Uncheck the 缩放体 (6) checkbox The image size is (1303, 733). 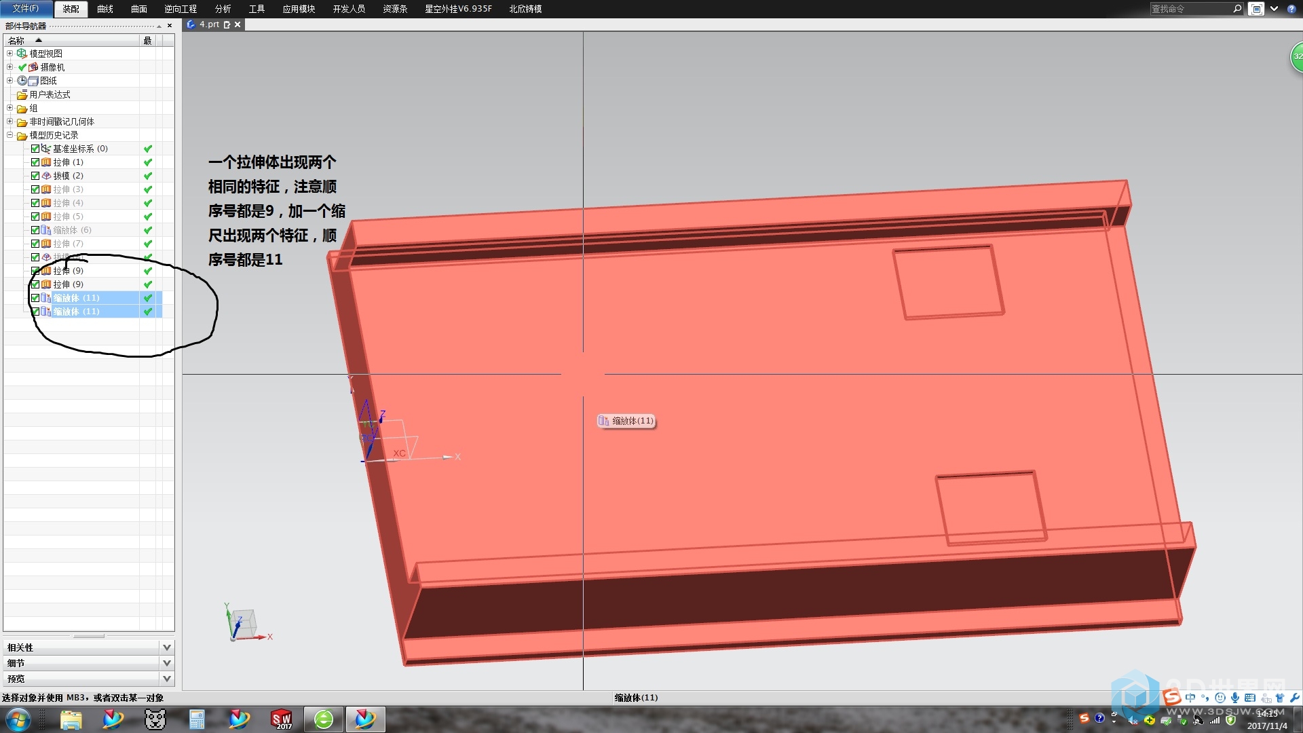35,230
